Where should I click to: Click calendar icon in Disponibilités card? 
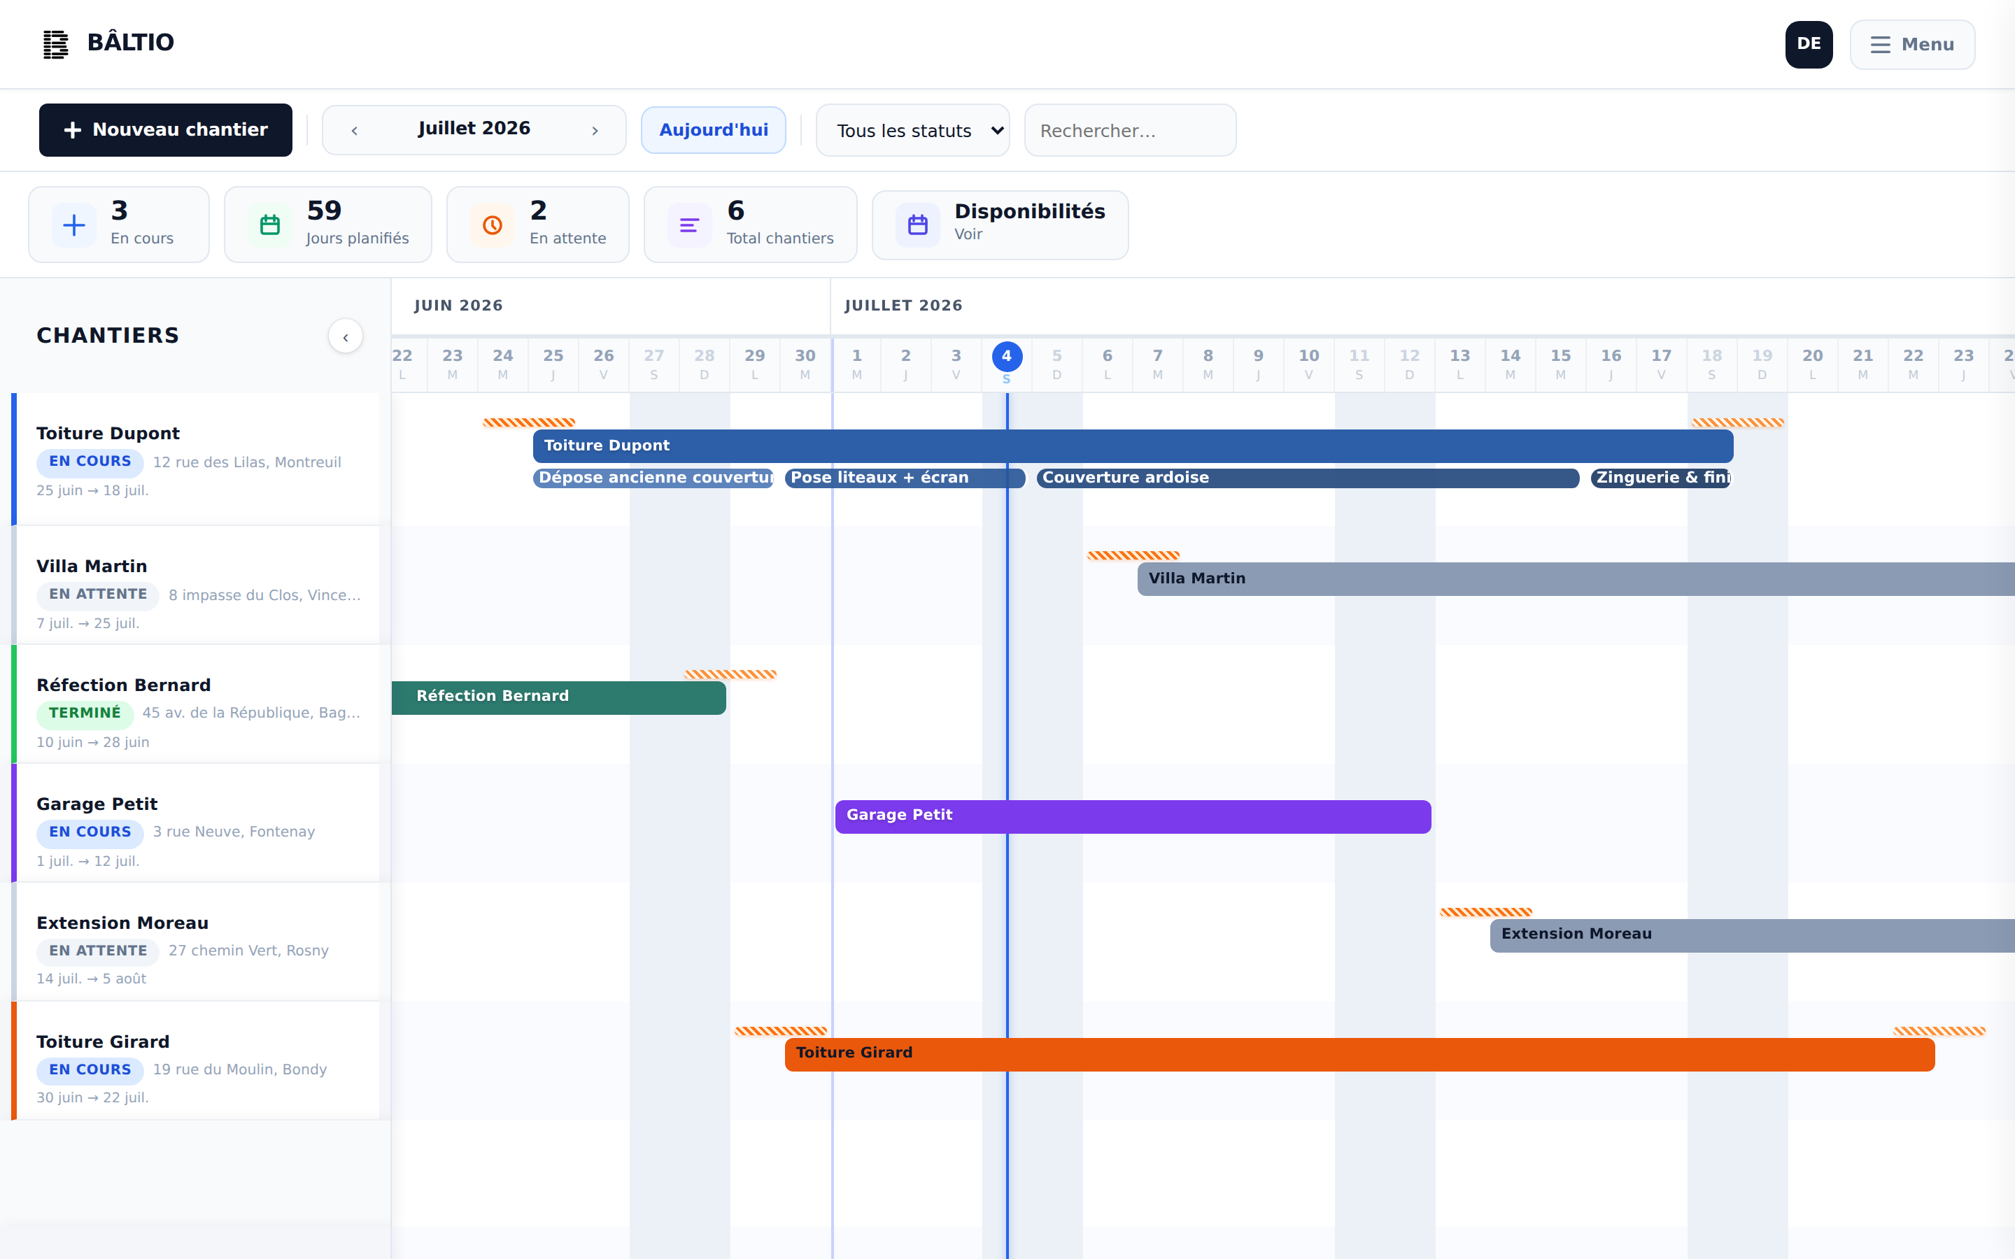pyautogui.click(x=917, y=225)
